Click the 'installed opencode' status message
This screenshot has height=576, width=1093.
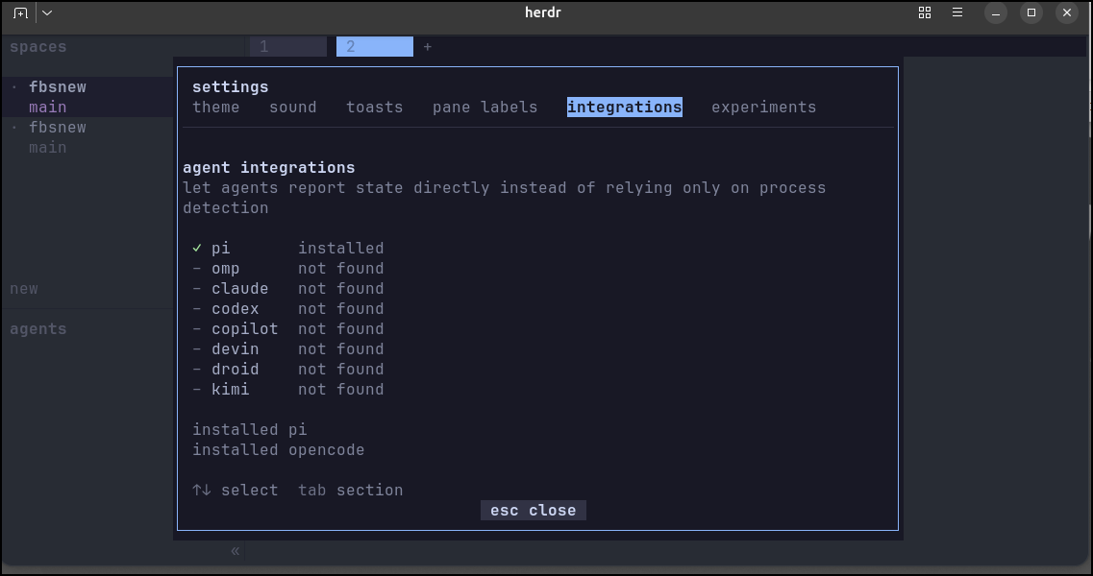coord(278,450)
